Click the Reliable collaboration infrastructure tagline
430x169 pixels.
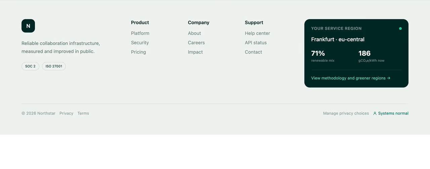[x=61, y=47]
